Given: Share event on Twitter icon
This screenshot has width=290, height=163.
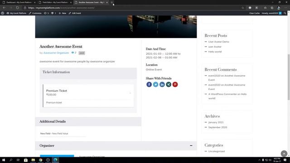Looking at the screenshot, I should (x=155, y=85).
